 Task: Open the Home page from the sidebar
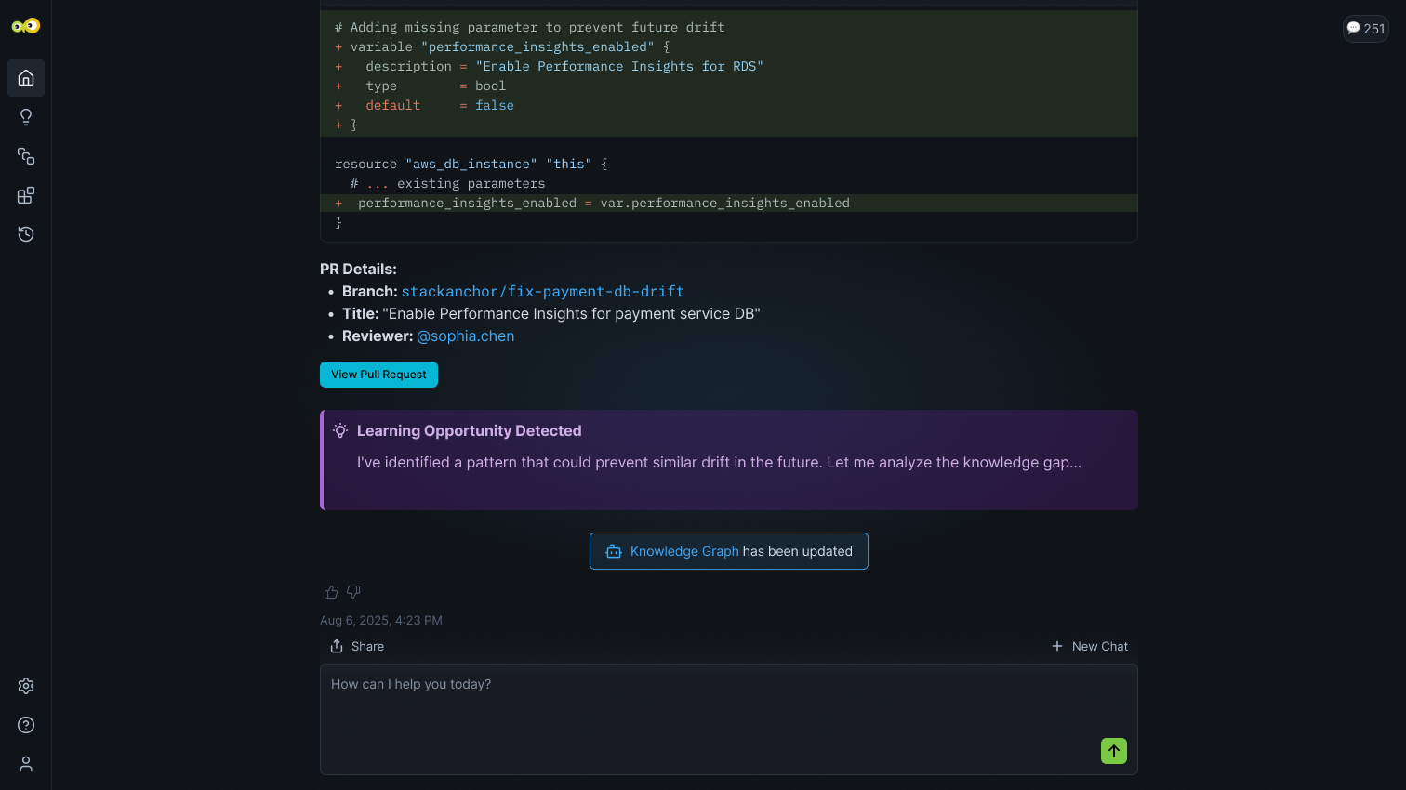[x=26, y=78]
